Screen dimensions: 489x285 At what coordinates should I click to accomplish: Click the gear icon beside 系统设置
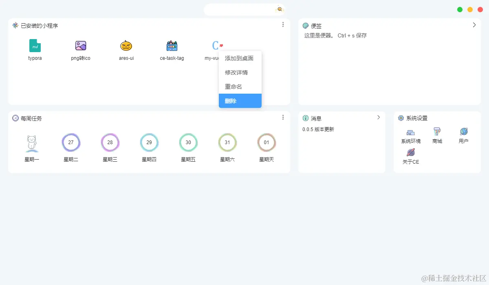pyautogui.click(x=401, y=118)
